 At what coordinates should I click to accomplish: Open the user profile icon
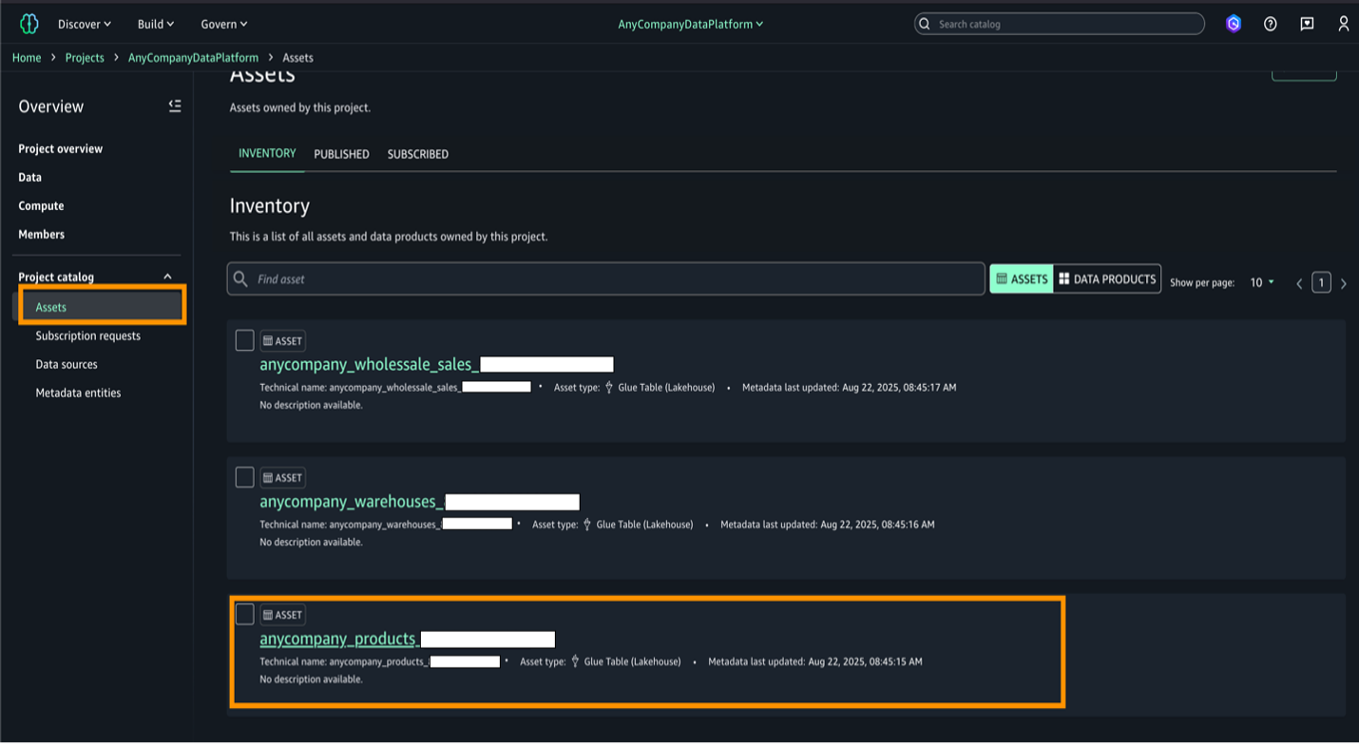1343,24
